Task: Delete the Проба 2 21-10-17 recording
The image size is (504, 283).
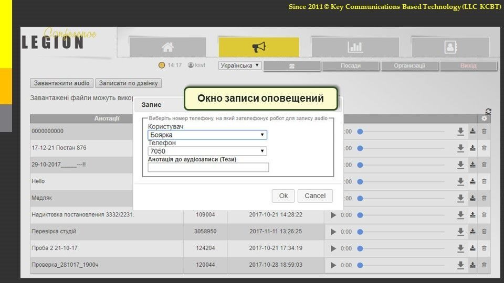Action: point(484,248)
